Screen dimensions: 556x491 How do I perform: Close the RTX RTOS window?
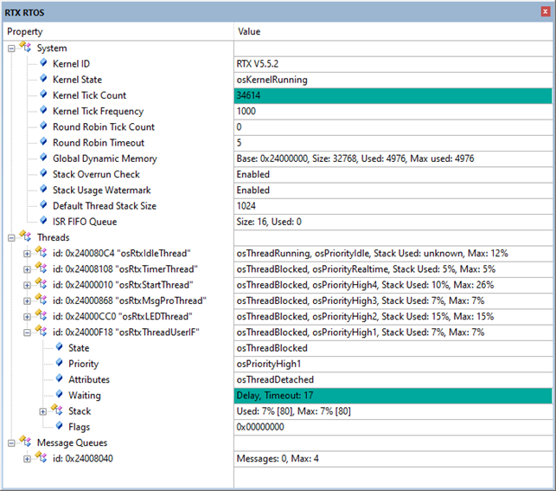pyautogui.click(x=546, y=12)
